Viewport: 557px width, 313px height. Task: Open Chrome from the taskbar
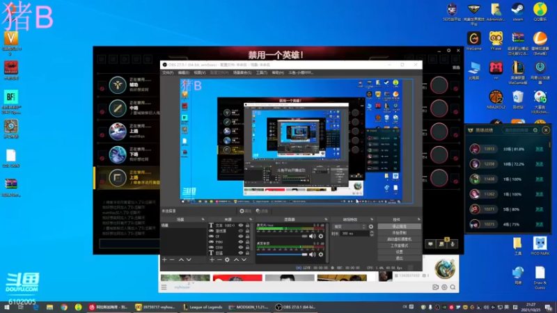click(64, 307)
